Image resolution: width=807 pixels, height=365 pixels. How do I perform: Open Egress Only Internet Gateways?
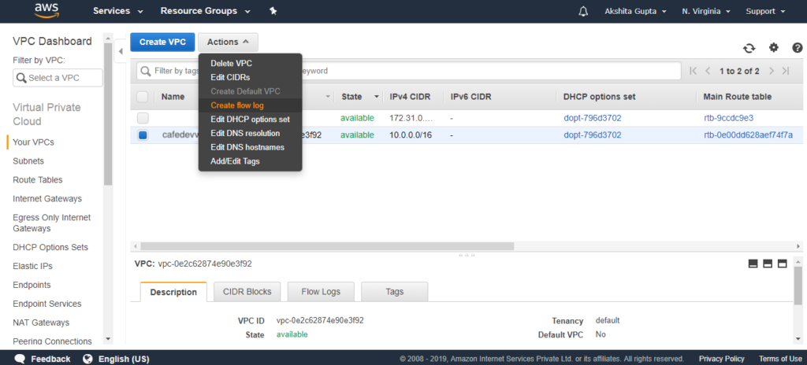pyautogui.click(x=51, y=223)
